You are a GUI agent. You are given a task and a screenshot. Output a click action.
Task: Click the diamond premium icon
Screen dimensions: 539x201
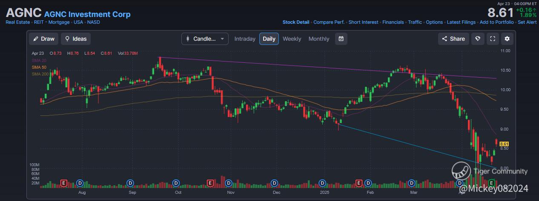(478, 39)
